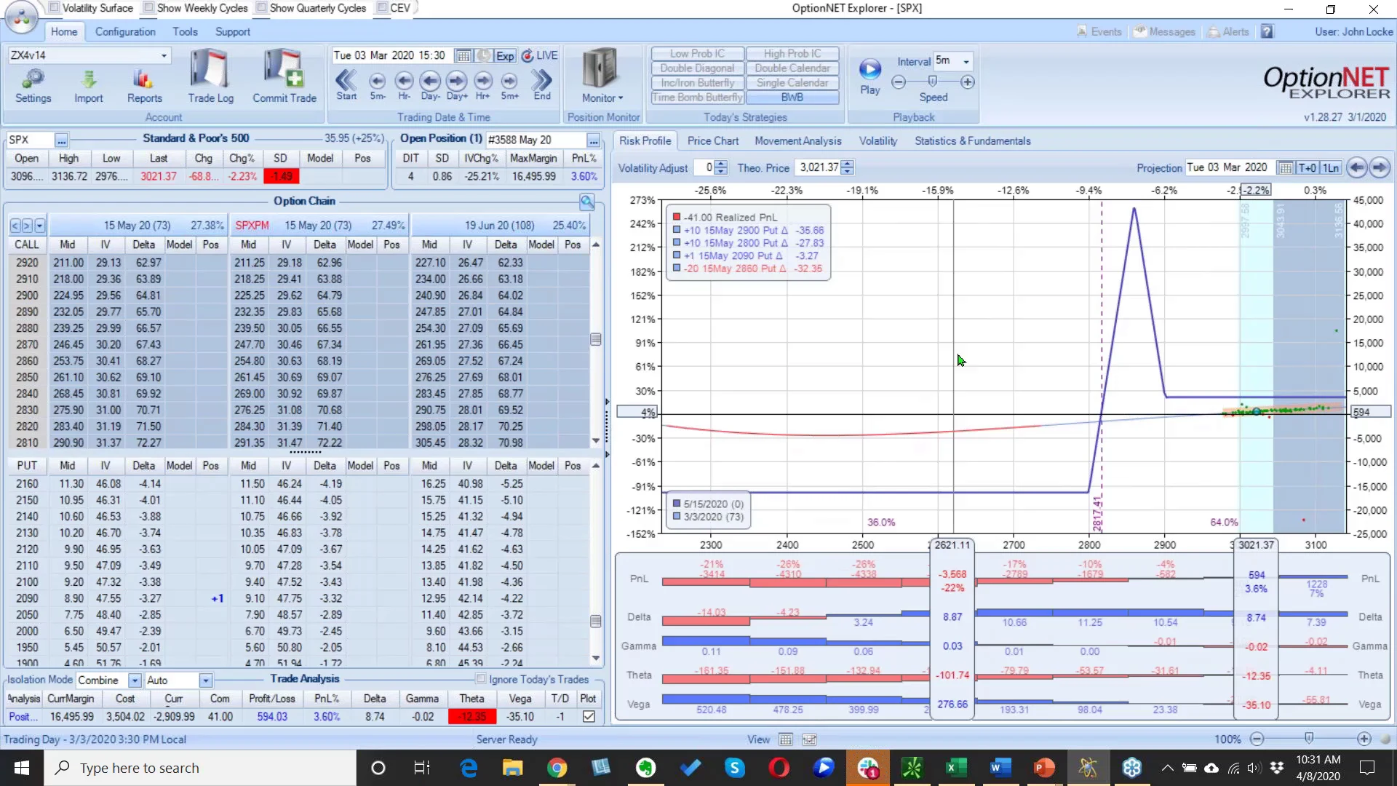Toggle the LIVE mode button
This screenshot has height=786, width=1397.
(540, 56)
